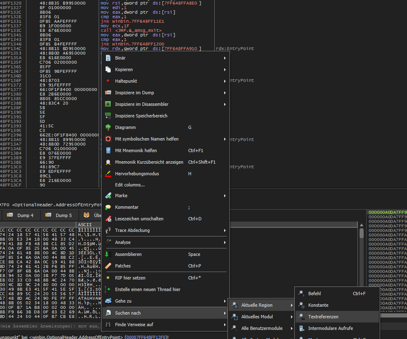Open the entry point address link in the status bar
Screen dimensions: 407x339
click(x=147, y=337)
